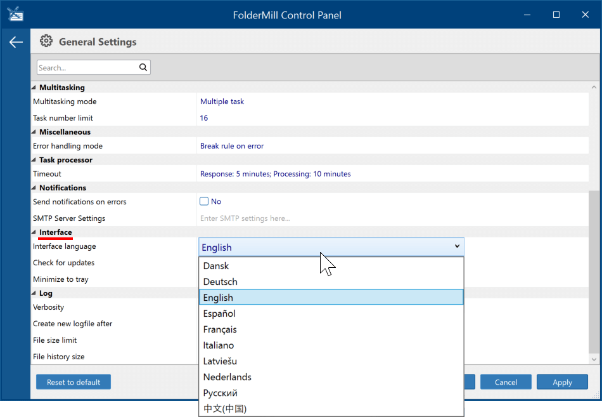This screenshot has height=417, width=602.
Task: Maximize the FolderMill window
Action: pyautogui.click(x=556, y=15)
